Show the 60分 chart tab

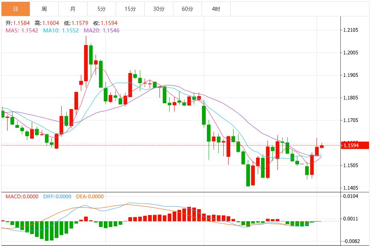pos(187,9)
